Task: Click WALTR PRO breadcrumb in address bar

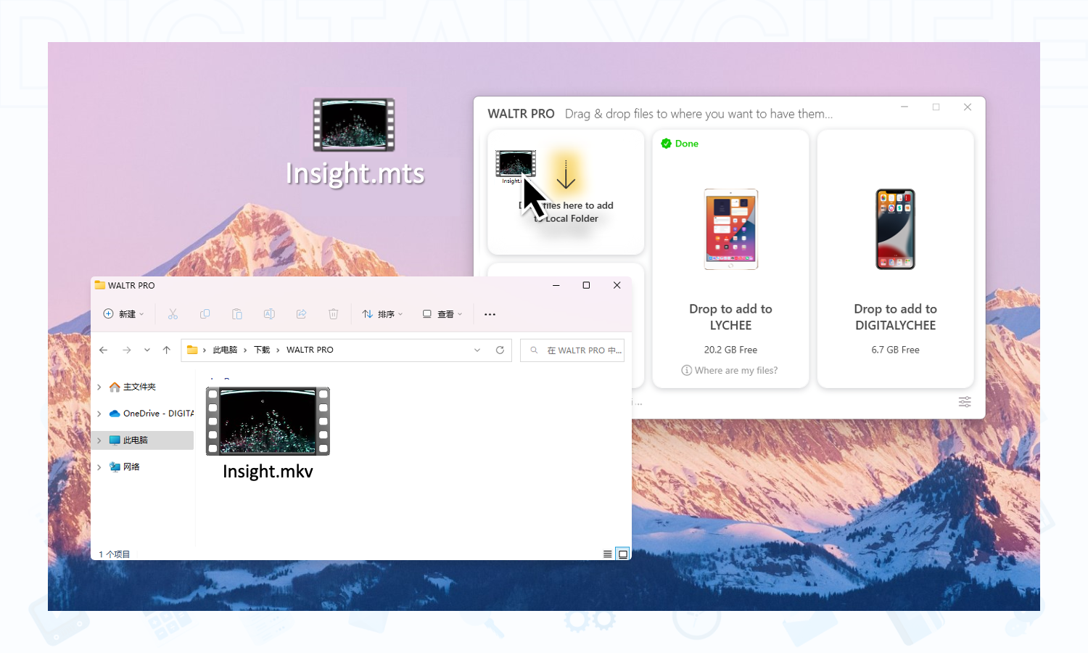Action: 310,350
